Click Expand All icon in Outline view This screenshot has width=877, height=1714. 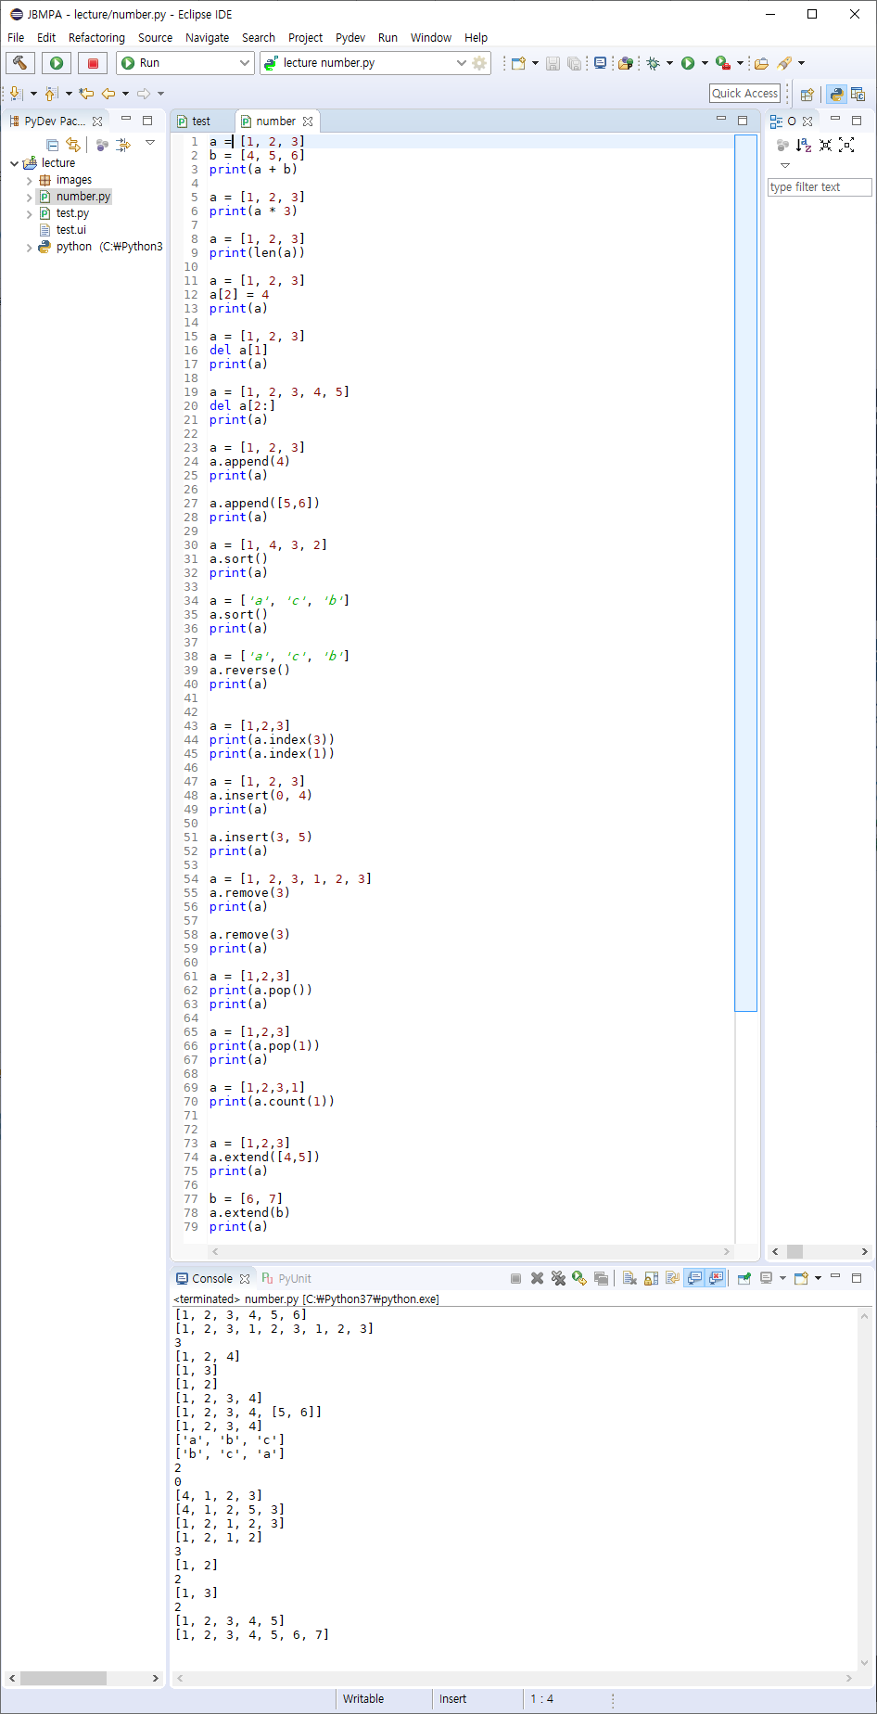[x=846, y=145]
